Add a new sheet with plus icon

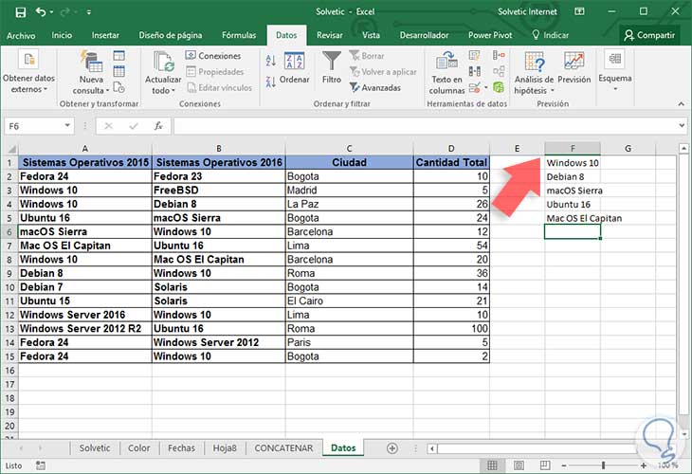coord(392,448)
